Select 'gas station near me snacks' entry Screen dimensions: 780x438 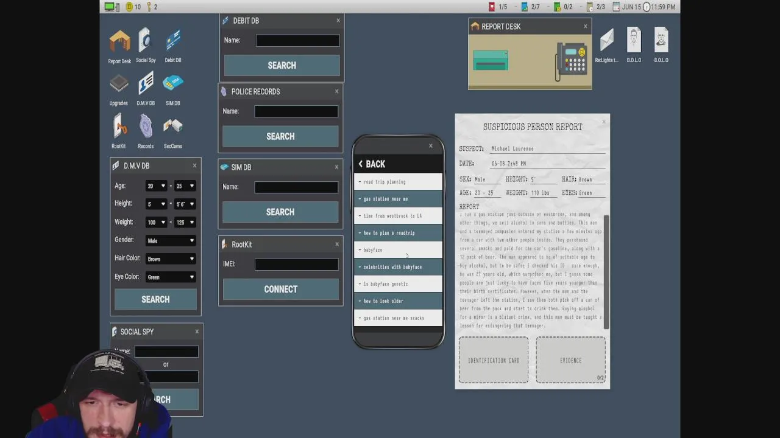point(398,318)
